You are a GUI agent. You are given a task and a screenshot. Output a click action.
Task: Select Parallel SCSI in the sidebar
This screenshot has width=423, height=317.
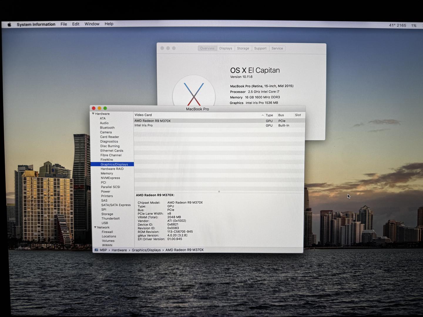click(110, 187)
